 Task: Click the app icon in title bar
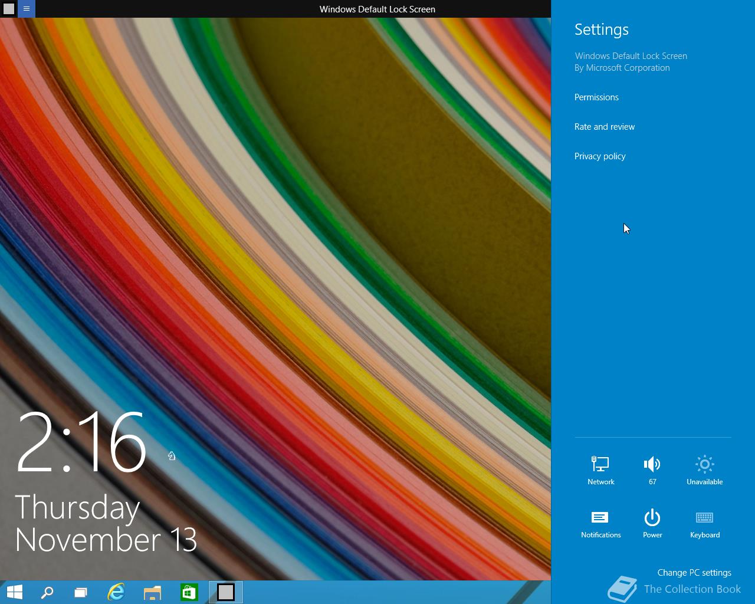pyautogui.click(x=9, y=9)
